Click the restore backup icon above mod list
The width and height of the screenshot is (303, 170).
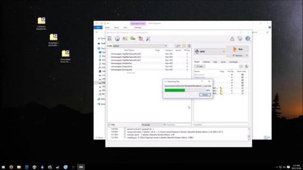(184, 46)
